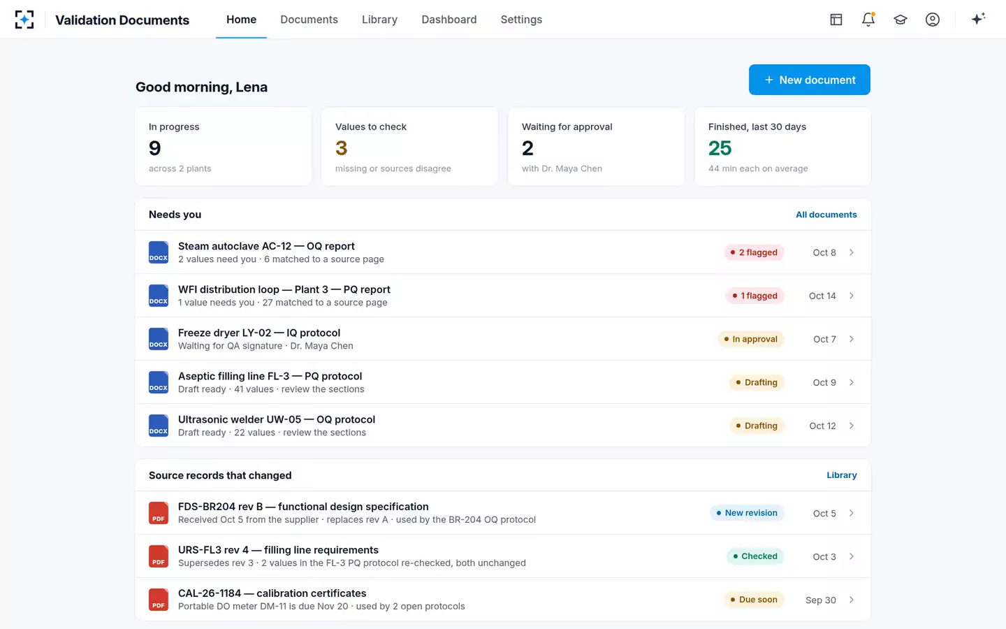
Task: Click the Checked status badge
Action: tap(755, 556)
